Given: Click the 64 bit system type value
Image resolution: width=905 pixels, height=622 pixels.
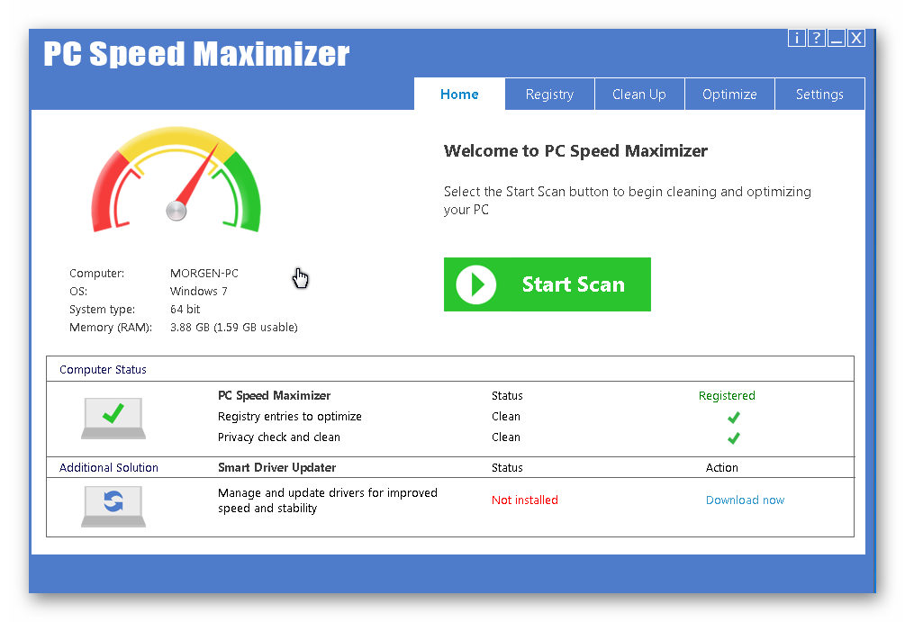Looking at the screenshot, I should coord(185,310).
